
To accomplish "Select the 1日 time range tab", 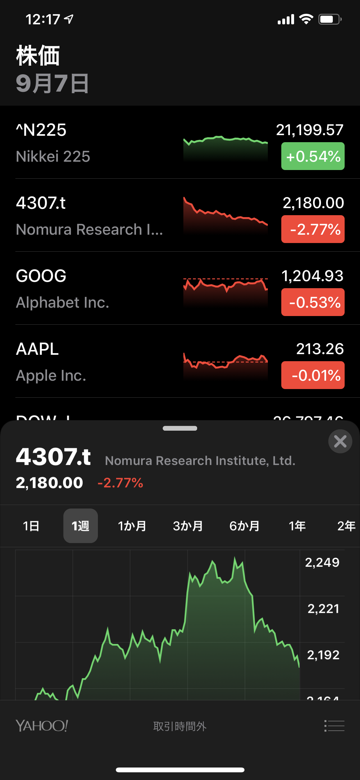I will click(31, 526).
